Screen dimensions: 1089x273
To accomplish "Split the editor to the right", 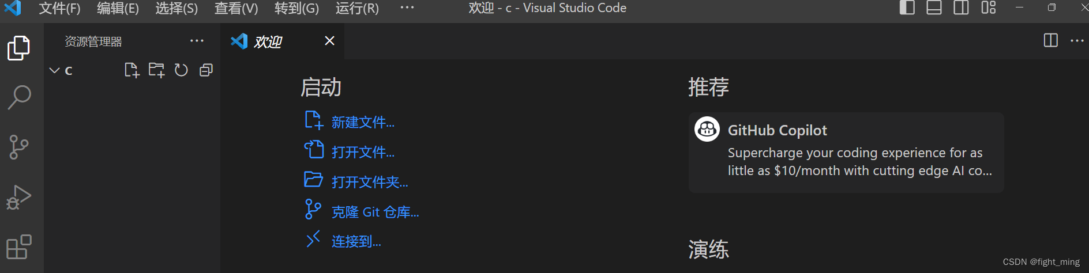I will click(1051, 40).
